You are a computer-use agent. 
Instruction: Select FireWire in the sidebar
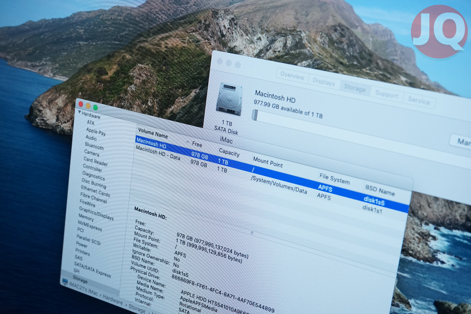87,203
